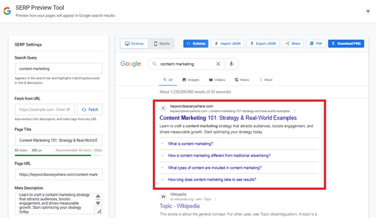
Task: Click the SERP Settings heading
Action: click(28, 44)
